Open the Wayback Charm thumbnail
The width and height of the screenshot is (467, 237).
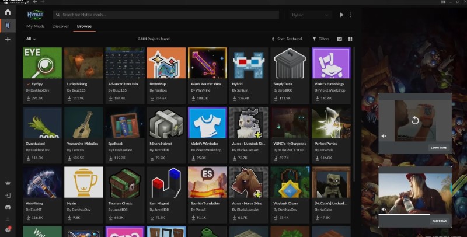point(290,182)
